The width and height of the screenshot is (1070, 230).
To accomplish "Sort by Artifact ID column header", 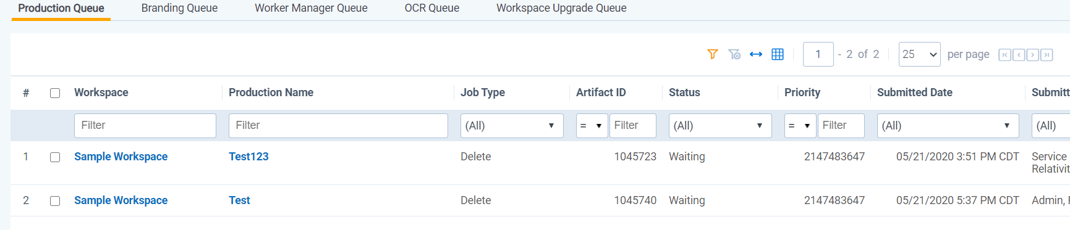I will (x=601, y=92).
